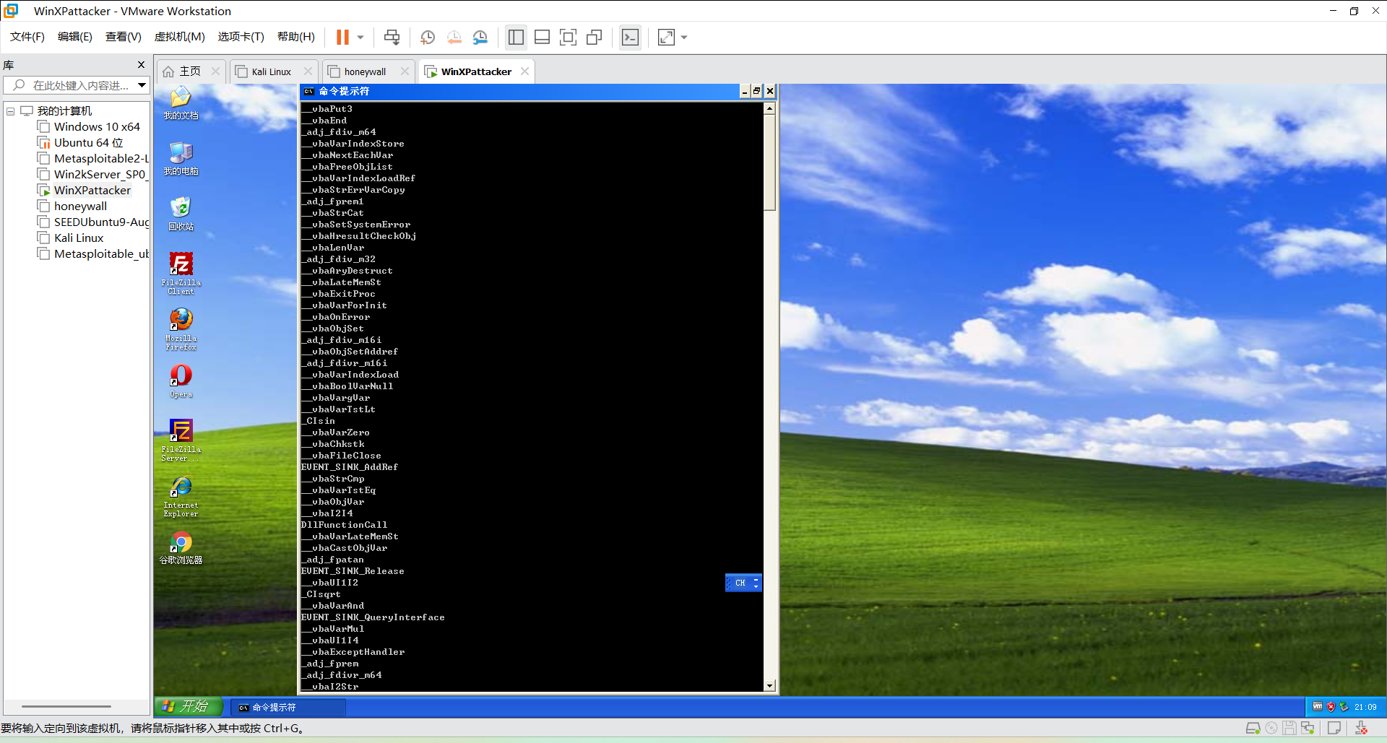The image size is (1387, 743).
Task: Open the 命令提示符 window system menu icon
Action: coord(308,91)
